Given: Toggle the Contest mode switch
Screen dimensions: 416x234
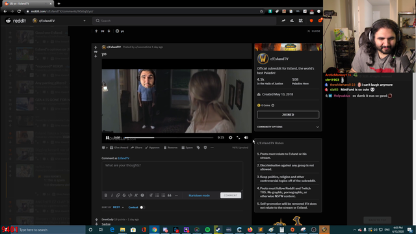Looking at the screenshot, I should (142, 207).
